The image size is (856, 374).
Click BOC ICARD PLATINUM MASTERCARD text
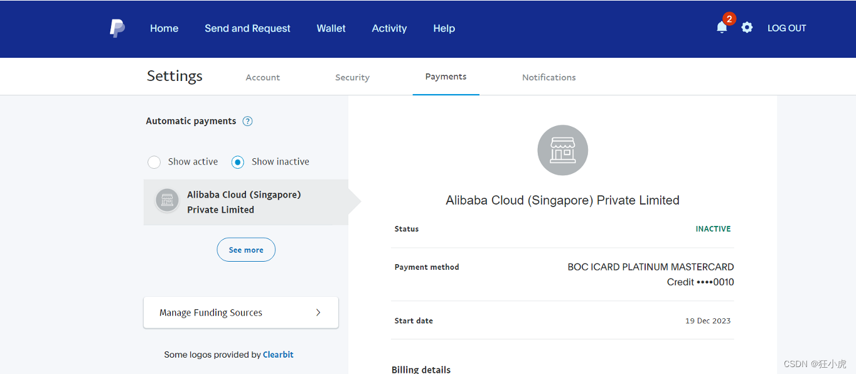tap(651, 267)
